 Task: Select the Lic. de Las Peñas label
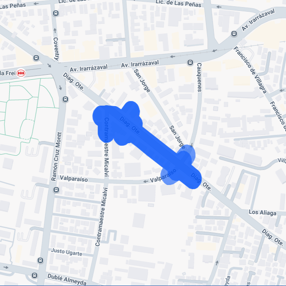178,4
